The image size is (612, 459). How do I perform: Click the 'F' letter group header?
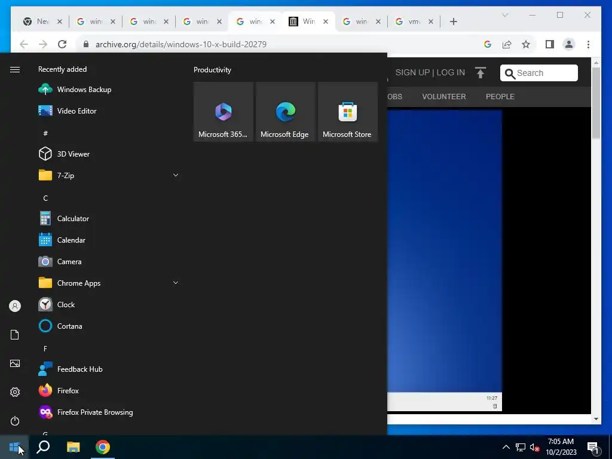[x=45, y=348]
